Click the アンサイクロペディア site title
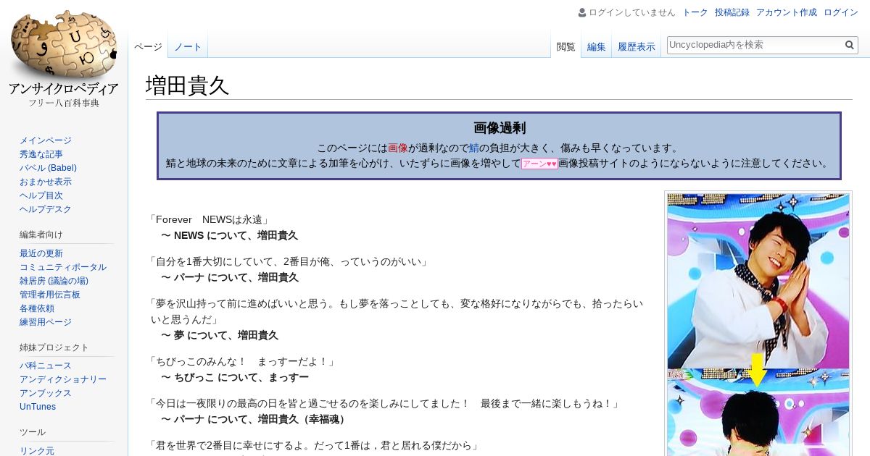870x456 pixels. 64,89
